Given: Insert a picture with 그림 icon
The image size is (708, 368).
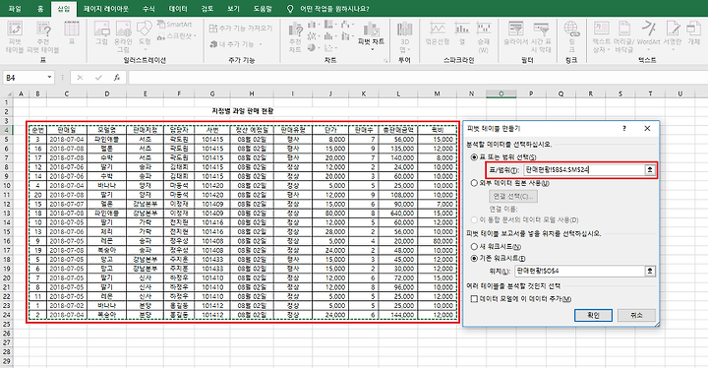Looking at the screenshot, I should pyautogui.click(x=101, y=33).
